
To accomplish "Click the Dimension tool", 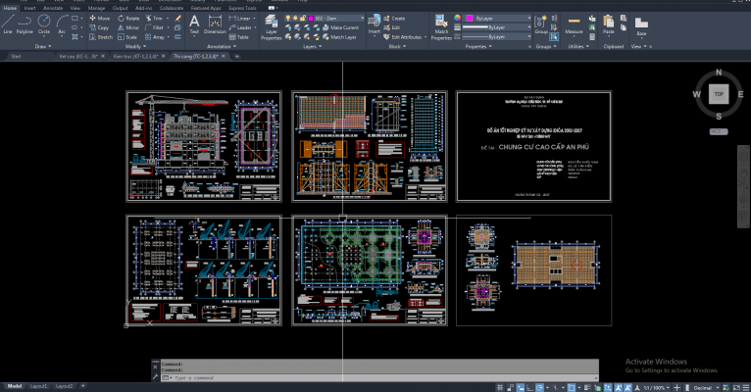I will click(x=215, y=24).
